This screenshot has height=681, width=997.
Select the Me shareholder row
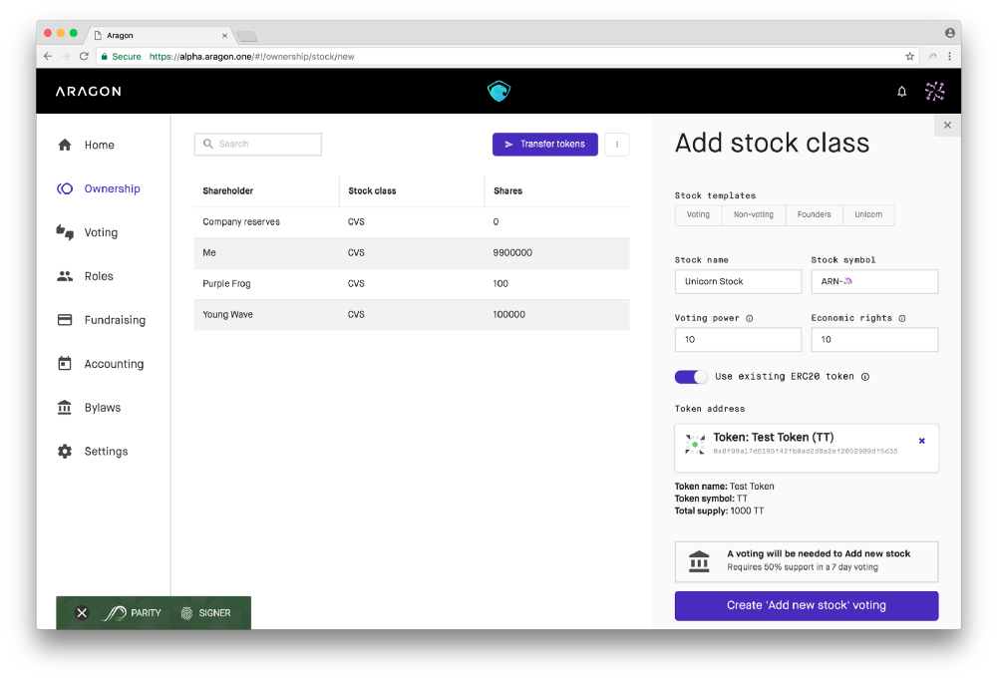pyautogui.click(x=412, y=253)
